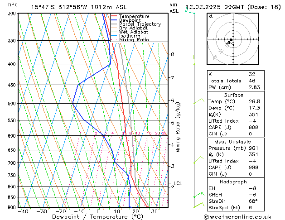Click the Wet Adiabat legend entry
The image size is (285, 220).
tap(133, 32)
